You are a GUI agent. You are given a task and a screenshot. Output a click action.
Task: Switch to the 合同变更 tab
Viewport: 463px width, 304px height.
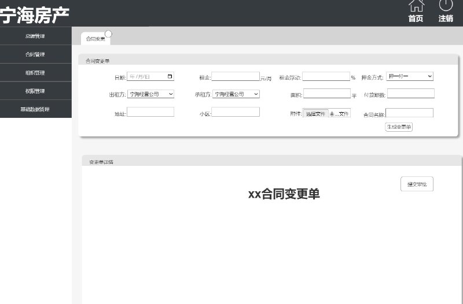pyautogui.click(x=95, y=39)
